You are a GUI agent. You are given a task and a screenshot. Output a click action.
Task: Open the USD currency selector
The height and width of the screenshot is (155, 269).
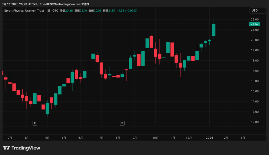tap(255, 11)
